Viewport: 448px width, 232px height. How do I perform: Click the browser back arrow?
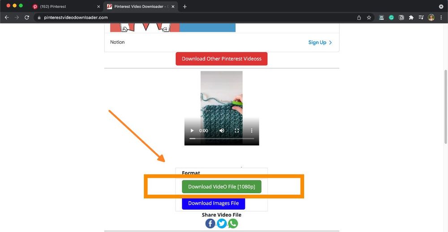pos(7,17)
